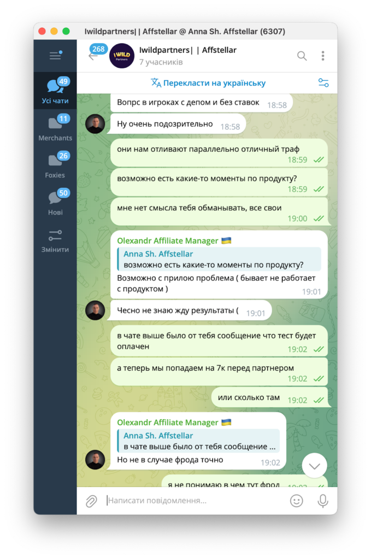This screenshot has height=559, width=371.
Task: Click the microphone voice message icon
Action: click(x=323, y=501)
